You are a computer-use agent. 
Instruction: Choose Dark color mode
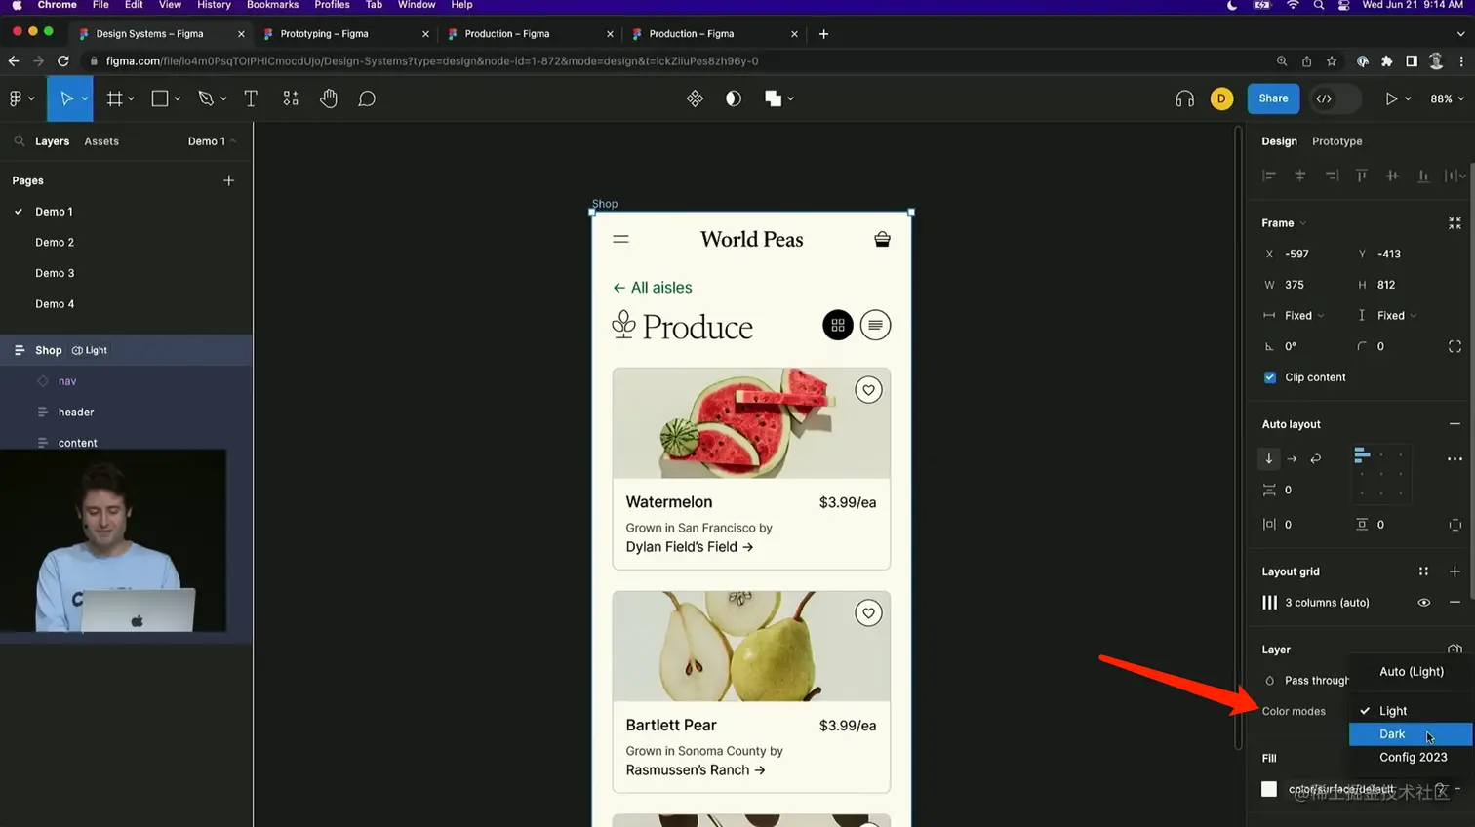tap(1411, 734)
